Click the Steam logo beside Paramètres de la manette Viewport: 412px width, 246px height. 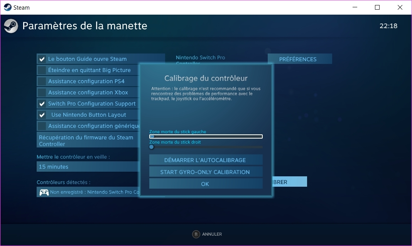click(x=11, y=26)
